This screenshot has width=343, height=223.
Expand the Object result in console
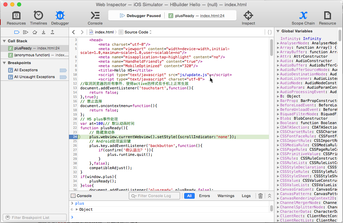click(77, 209)
